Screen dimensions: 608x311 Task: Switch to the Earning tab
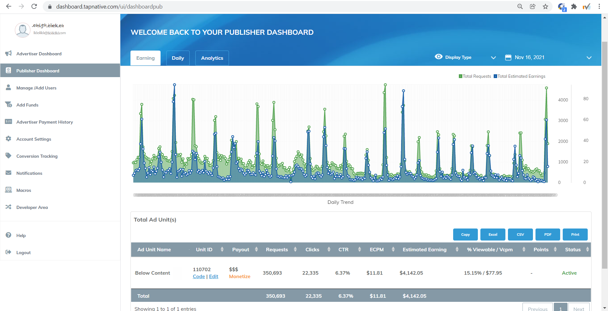(x=145, y=58)
